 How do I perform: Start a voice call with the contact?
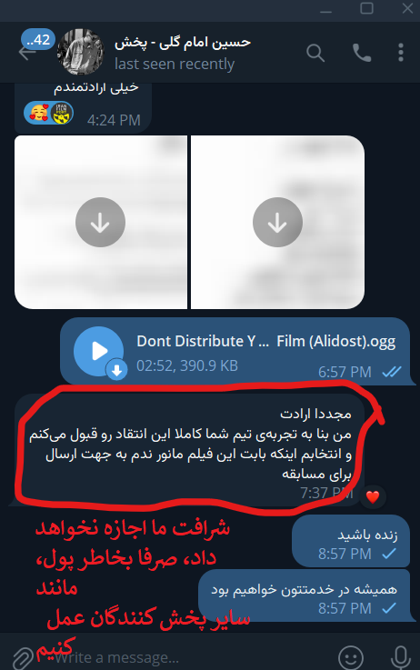[x=362, y=53]
